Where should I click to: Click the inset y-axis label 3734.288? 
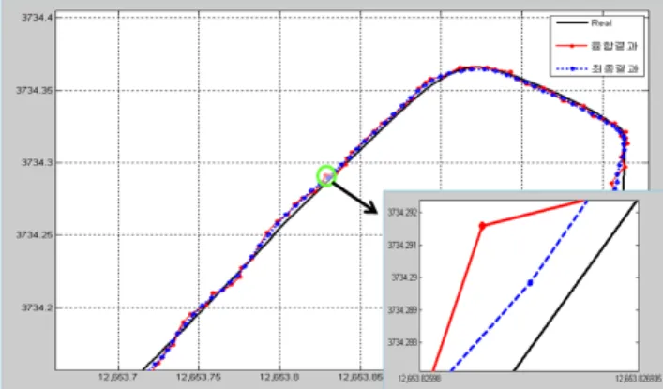[402, 341]
